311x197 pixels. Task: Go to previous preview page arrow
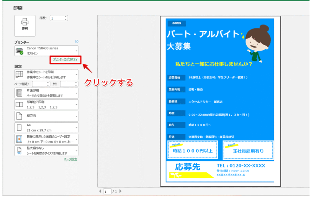[100, 191]
